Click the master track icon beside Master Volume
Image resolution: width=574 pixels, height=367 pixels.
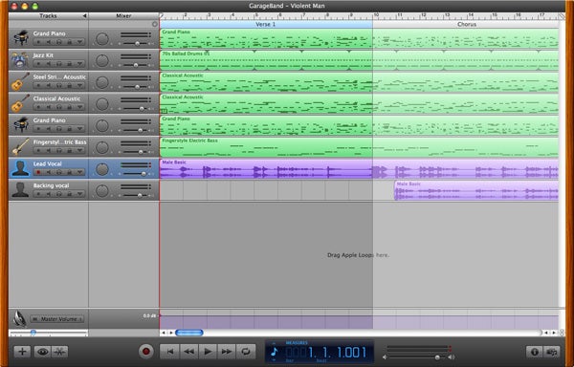(20, 318)
